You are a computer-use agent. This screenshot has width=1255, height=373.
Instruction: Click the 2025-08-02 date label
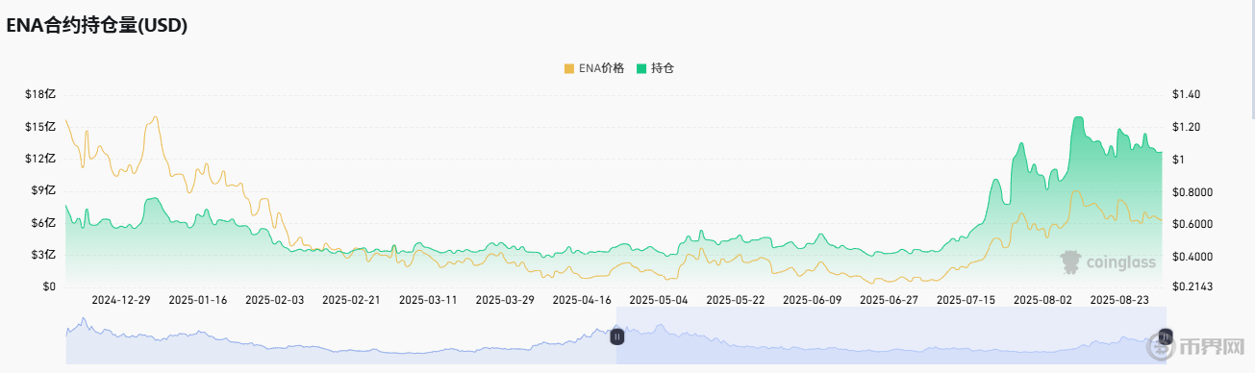click(1042, 300)
